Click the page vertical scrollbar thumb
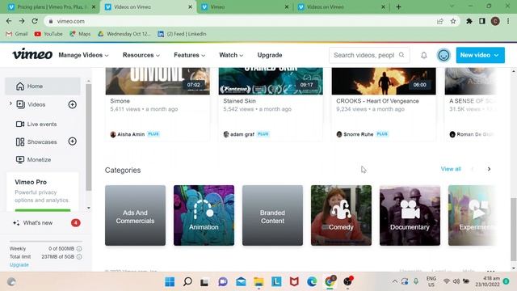The image size is (517, 291). coord(514,229)
